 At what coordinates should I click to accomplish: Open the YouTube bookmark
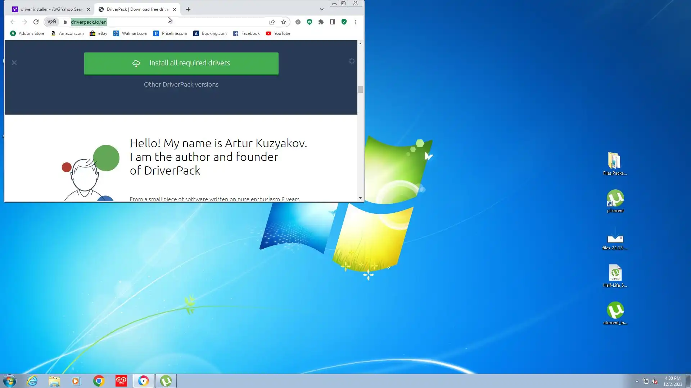(x=278, y=33)
